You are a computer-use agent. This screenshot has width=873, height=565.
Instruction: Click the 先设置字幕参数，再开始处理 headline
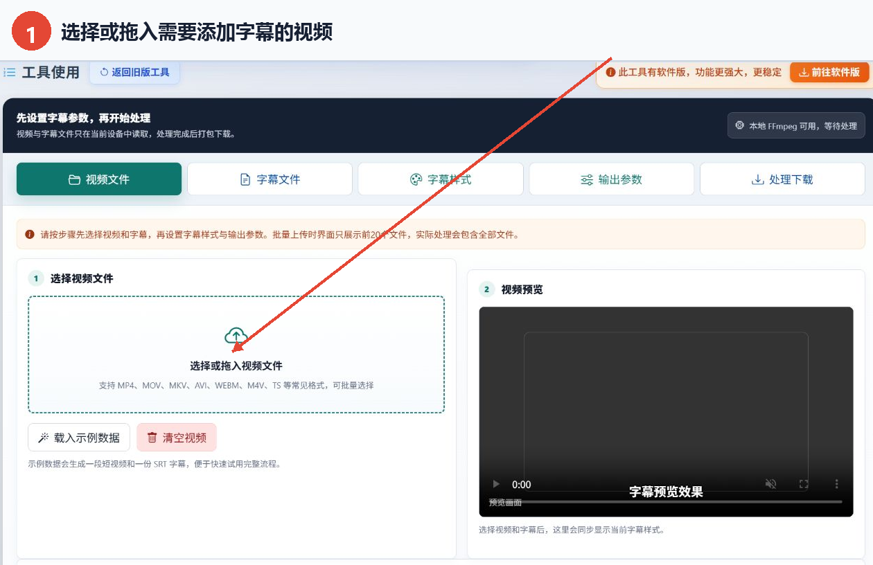(x=83, y=118)
